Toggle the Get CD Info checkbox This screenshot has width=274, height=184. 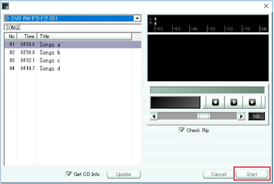tap(69, 174)
